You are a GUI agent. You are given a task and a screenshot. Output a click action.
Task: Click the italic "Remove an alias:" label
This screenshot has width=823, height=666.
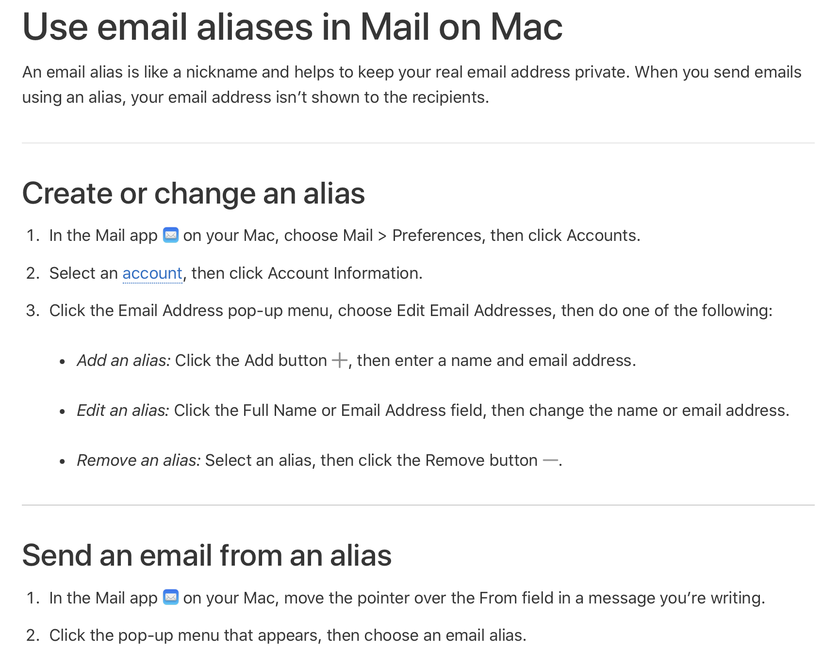click(139, 460)
